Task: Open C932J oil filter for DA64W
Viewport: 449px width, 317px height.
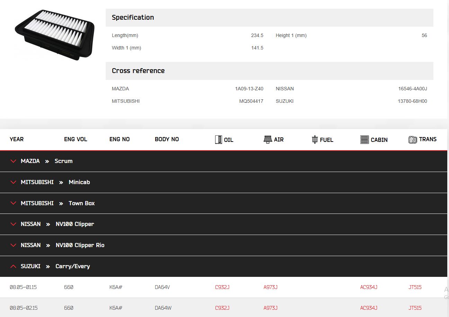Action: click(222, 308)
